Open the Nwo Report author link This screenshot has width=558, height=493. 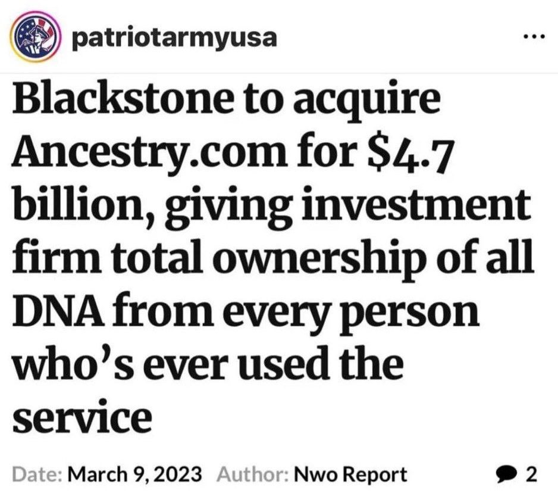tap(349, 475)
